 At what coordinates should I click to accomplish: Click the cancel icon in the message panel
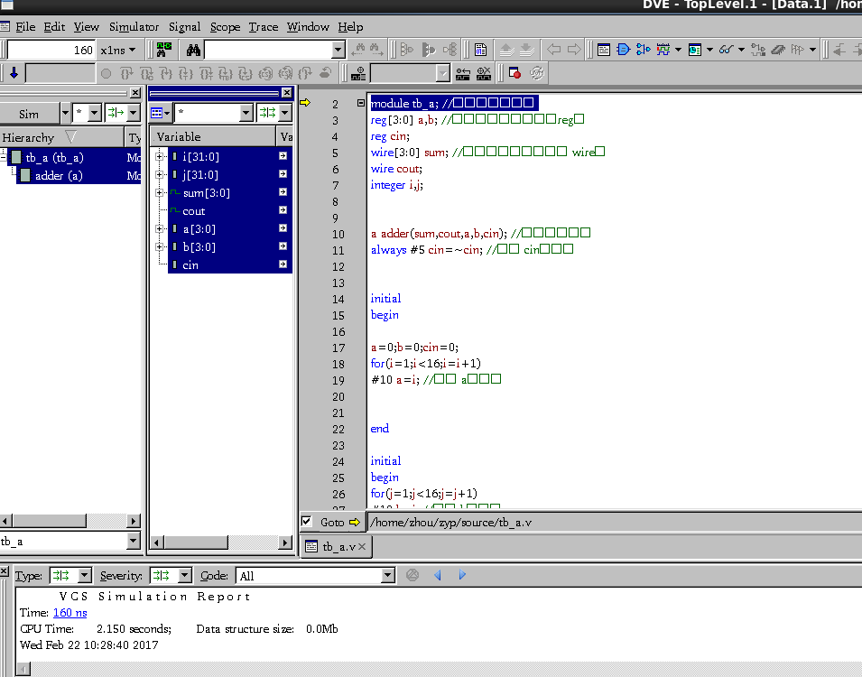click(412, 575)
